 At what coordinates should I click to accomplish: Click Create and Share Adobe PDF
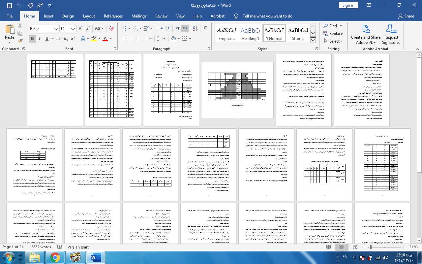tap(366, 34)
